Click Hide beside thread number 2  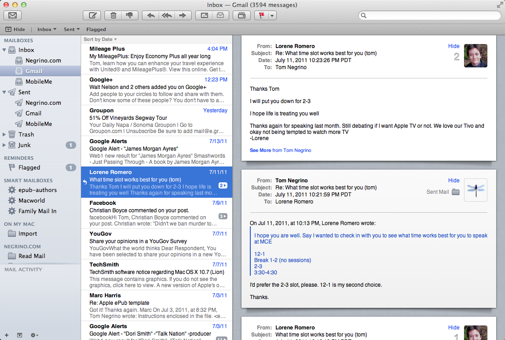454,46
